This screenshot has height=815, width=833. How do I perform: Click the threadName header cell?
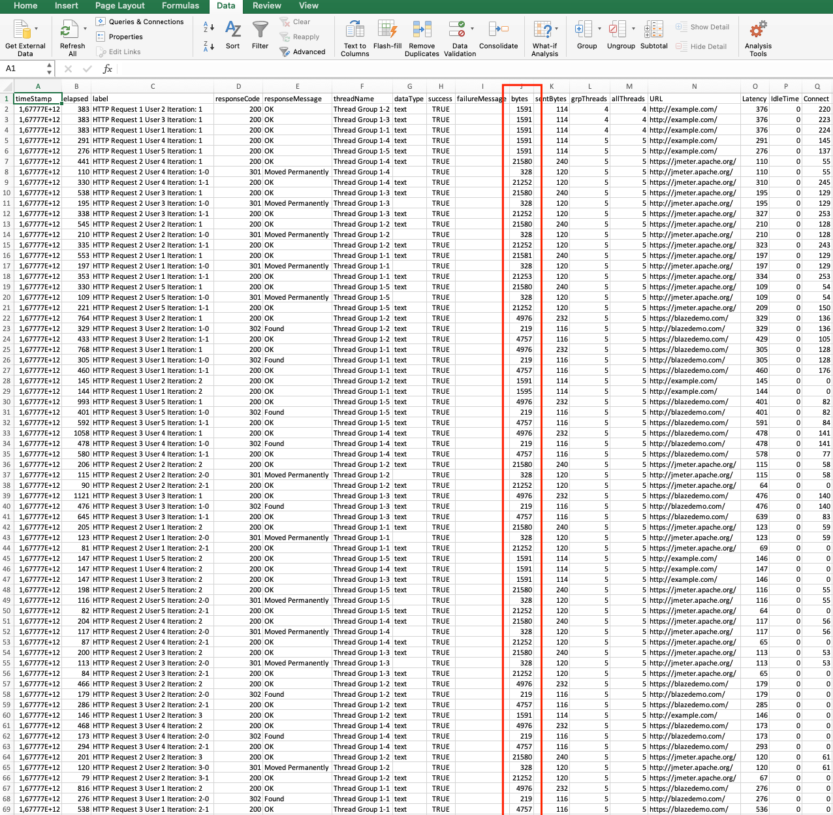pyautogui.click(x=362, y=99)
